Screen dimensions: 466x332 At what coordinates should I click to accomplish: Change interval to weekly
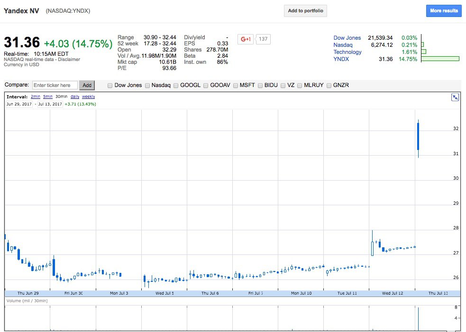tap(89, 96)
